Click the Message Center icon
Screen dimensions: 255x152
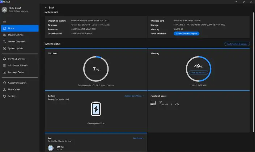tap(4, 72)
